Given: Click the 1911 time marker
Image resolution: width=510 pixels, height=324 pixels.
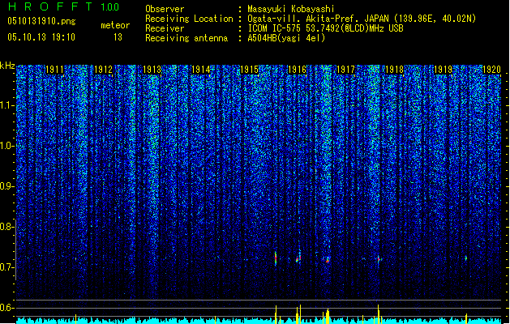Looking at the screenshot, I should [54, 70].
